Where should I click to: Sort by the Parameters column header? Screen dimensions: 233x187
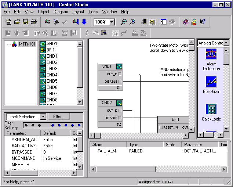point(22,133)
